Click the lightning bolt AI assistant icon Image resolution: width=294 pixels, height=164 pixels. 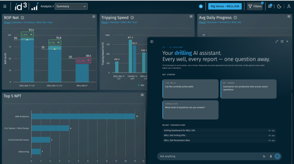(x=201, y=7)
